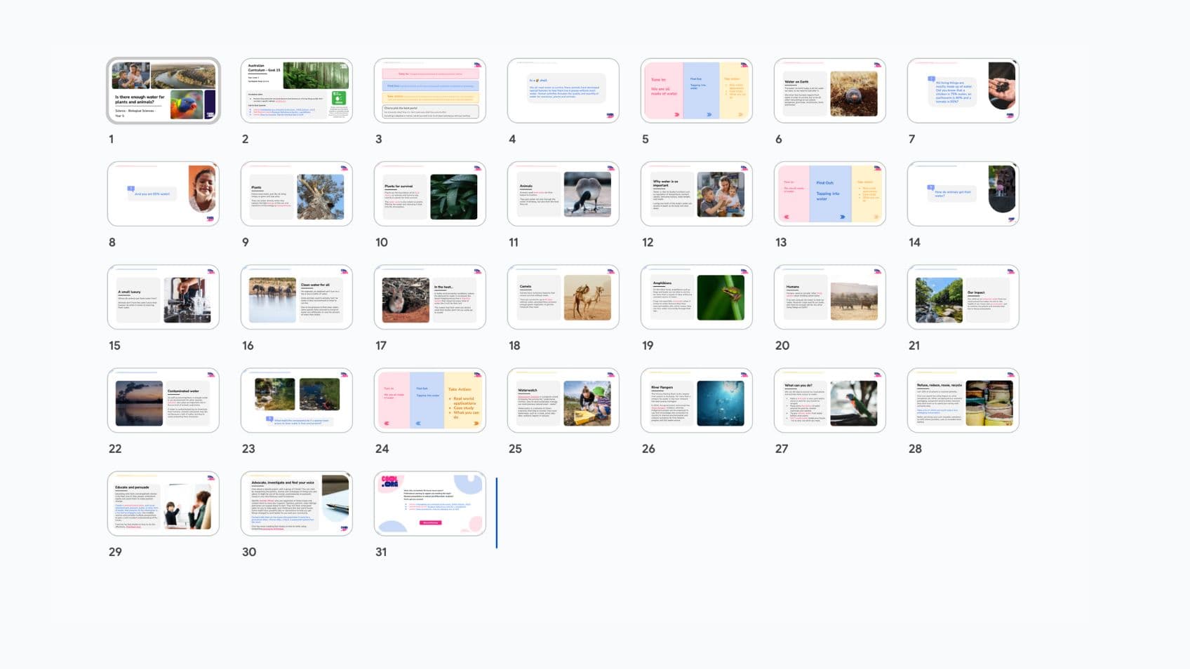Select slide 22 'Contaminated water'

[x=163, y=400]
